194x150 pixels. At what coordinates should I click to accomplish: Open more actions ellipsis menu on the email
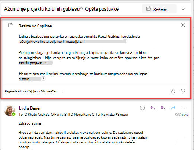pos(183,108)
